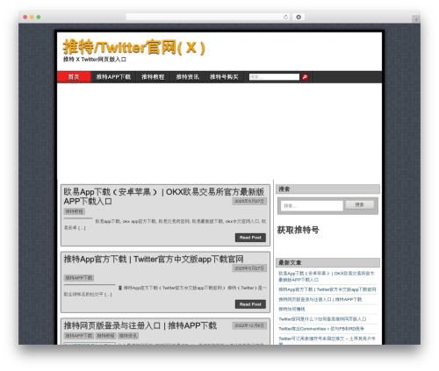Open the 推特号购买 menu item

[x=224, y=77]
